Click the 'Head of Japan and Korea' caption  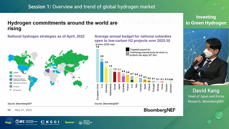206,96
